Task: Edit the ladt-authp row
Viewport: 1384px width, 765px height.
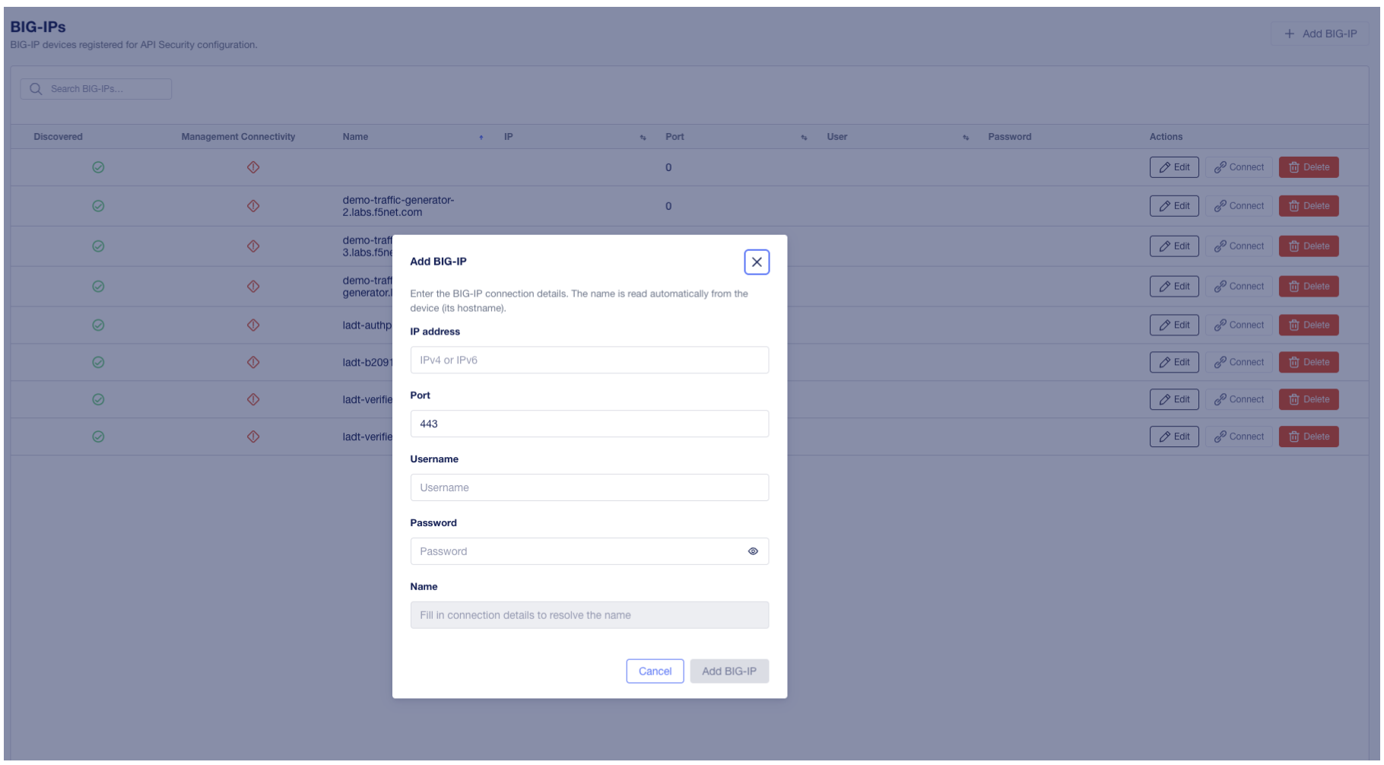Action: point(1174,325)
